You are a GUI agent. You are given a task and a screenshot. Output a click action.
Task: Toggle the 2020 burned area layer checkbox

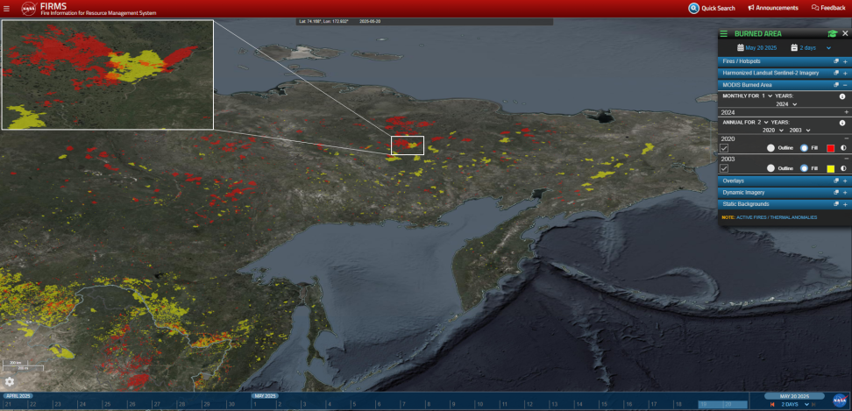724,148
